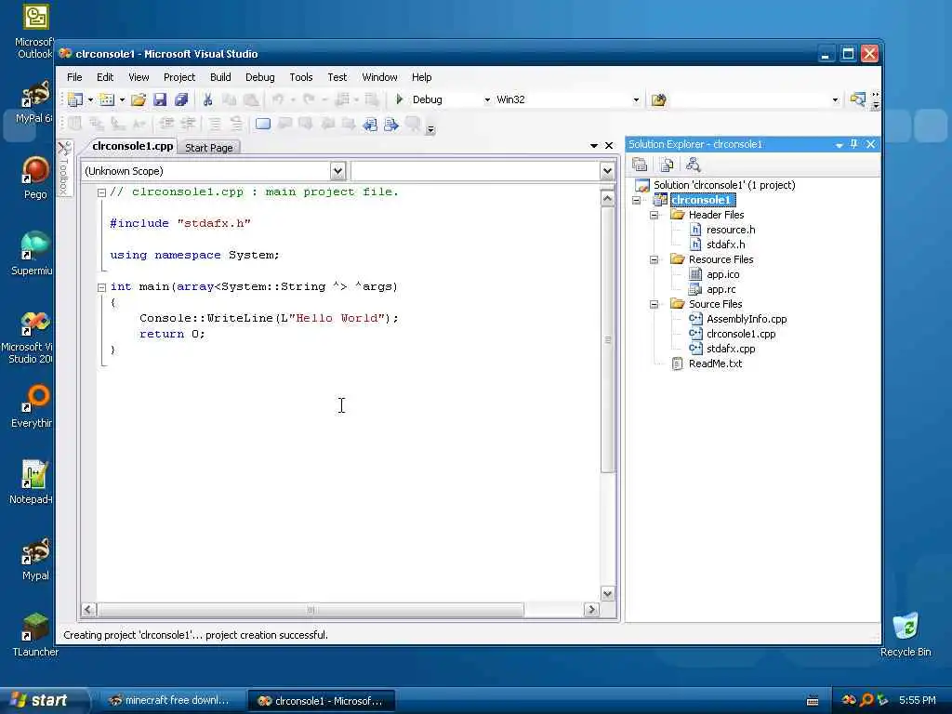Open the Recycle Bin desktop icon
Image resolution: width=952 pixels, height=714 pixels.
point(906,634)
